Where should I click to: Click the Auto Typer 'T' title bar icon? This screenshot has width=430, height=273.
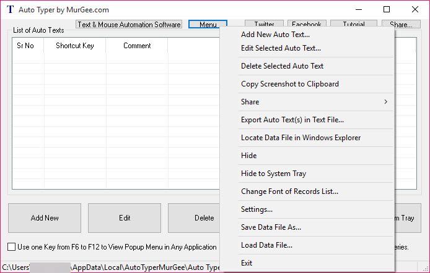[10, 9]
